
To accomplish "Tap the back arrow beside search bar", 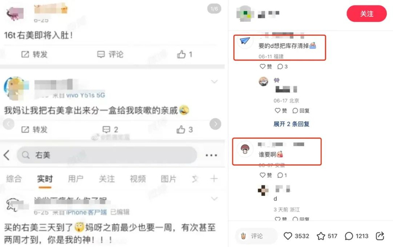I will (x=7, y=155).
